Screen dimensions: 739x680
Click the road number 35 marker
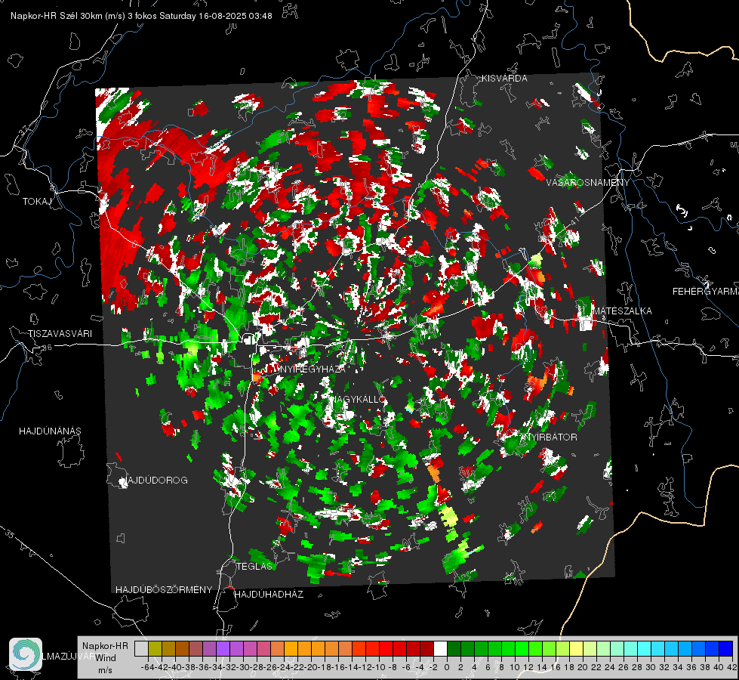pos(10,533)
